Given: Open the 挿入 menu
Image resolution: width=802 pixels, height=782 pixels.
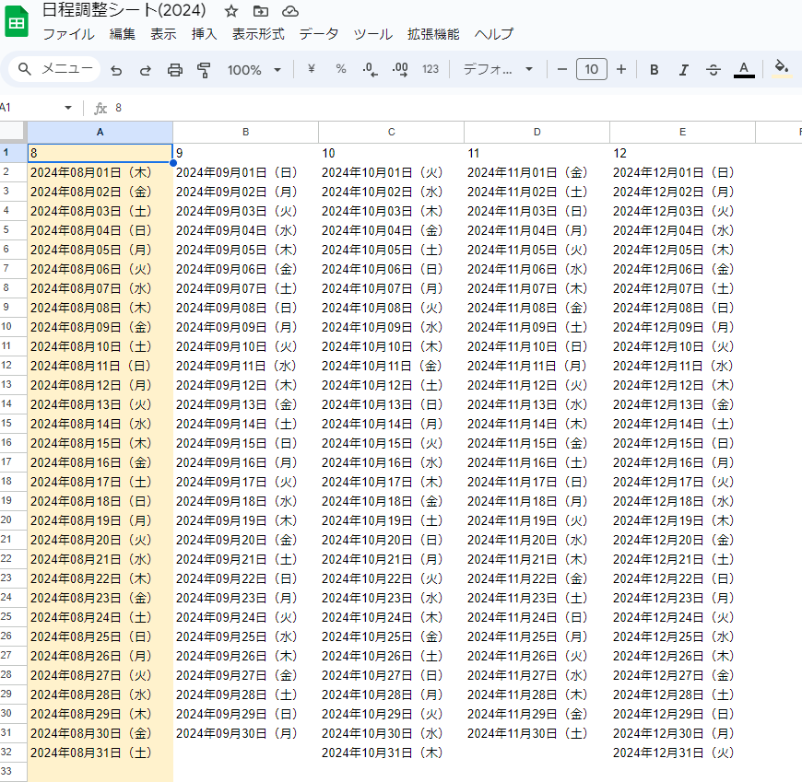Looking at the screenshot, I should (204, 34).
